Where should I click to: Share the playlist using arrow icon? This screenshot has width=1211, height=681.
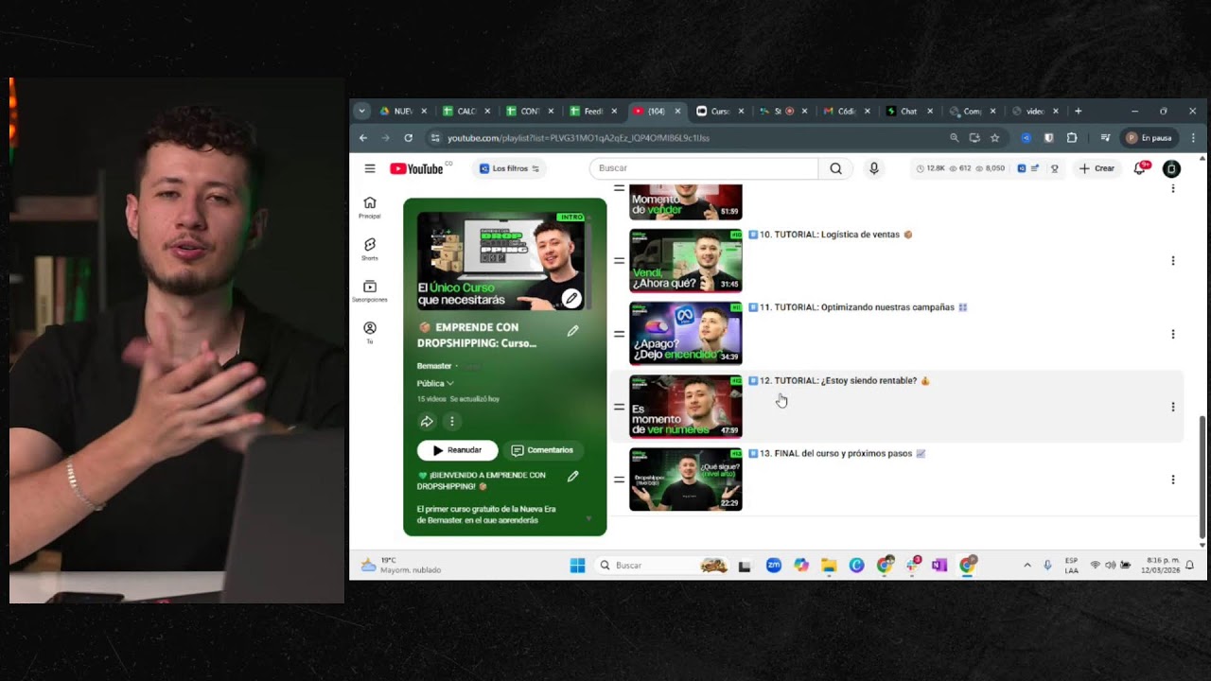tap(427, 422)
